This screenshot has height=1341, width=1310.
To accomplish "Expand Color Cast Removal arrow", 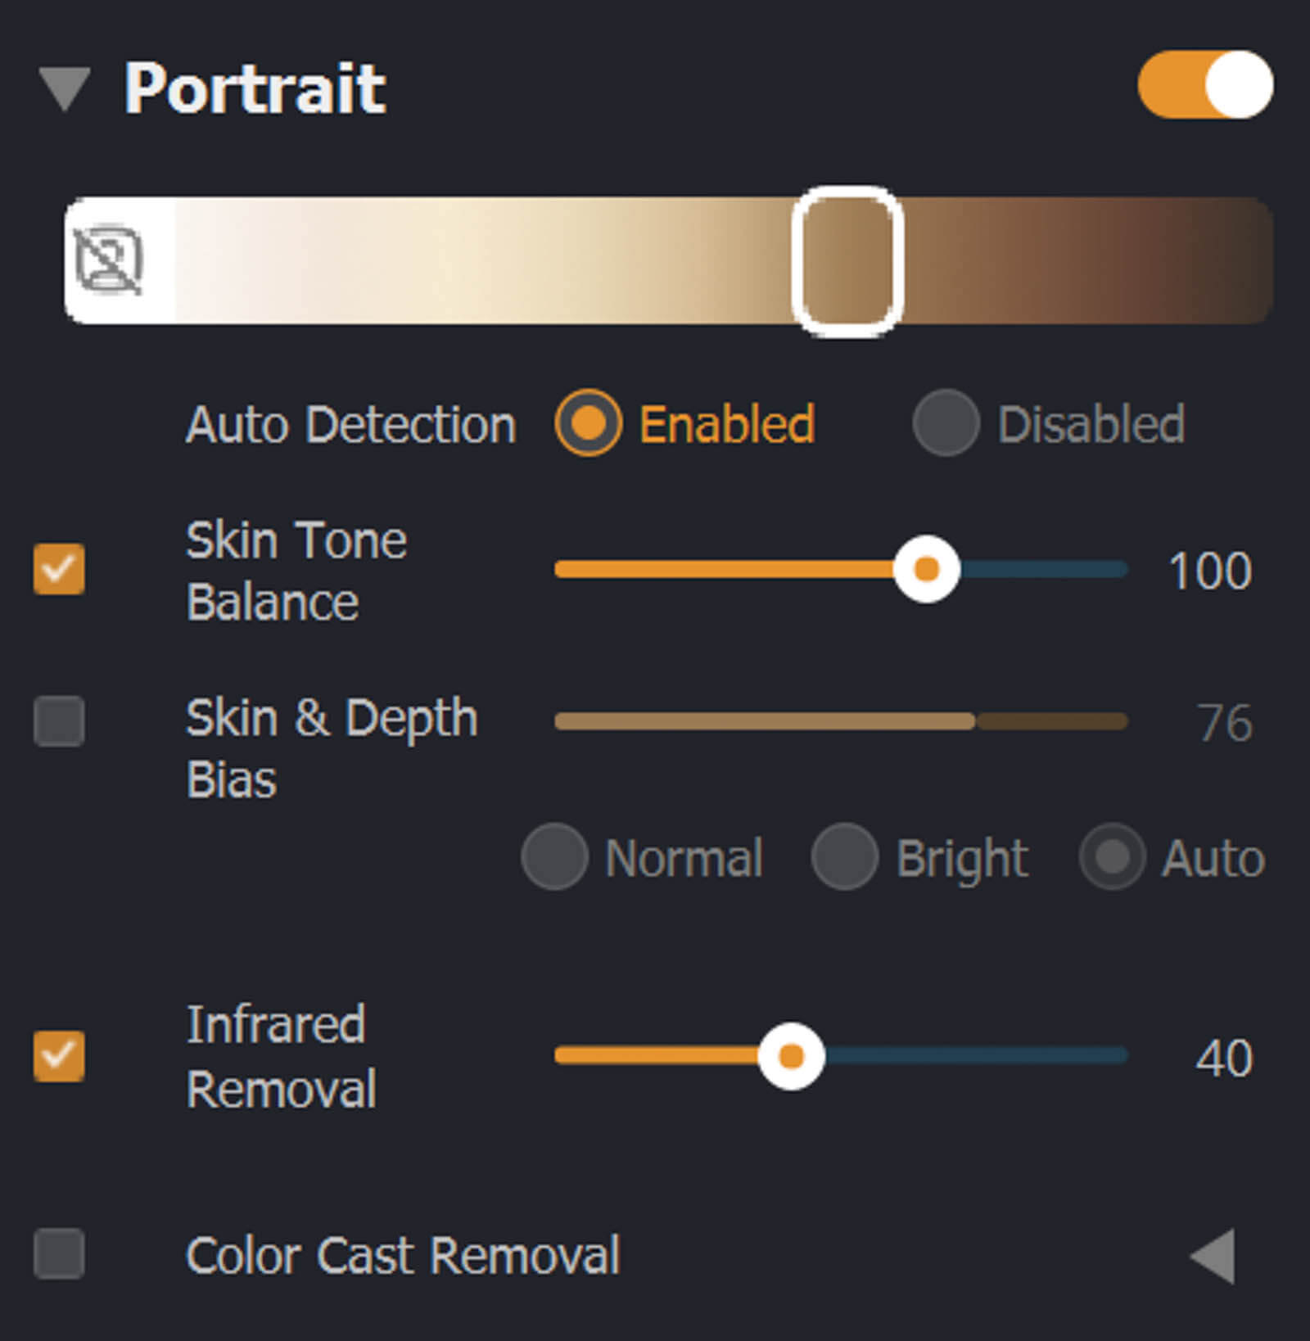I will tap(1213, 1255).
